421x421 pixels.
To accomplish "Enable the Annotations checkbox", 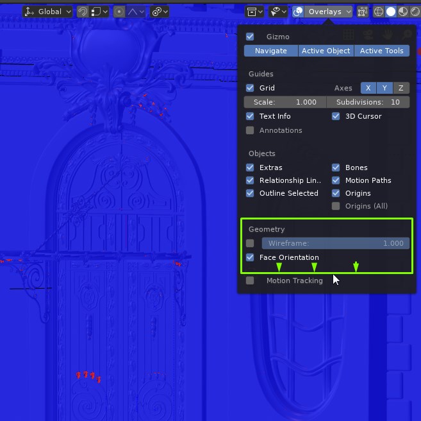I will (x=250, y=130).
